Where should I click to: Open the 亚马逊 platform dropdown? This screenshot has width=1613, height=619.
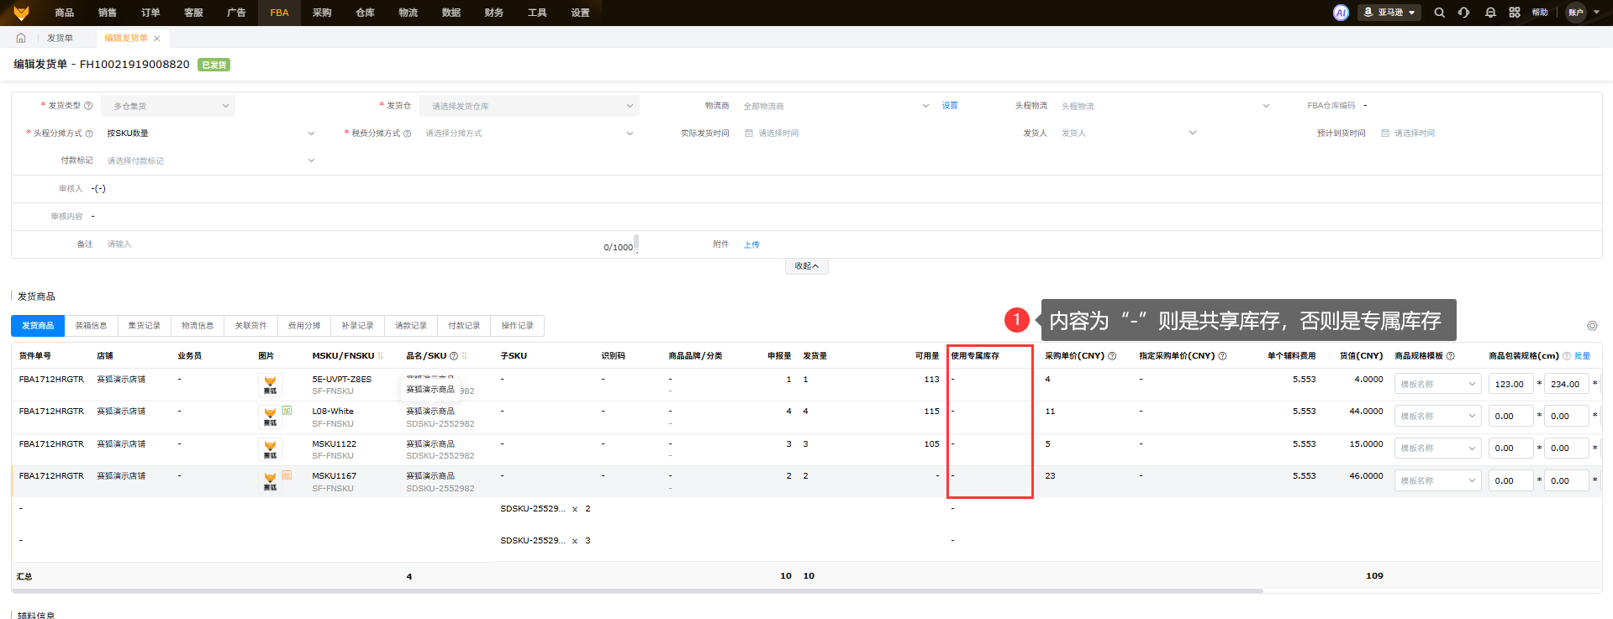click(1389, 13)
